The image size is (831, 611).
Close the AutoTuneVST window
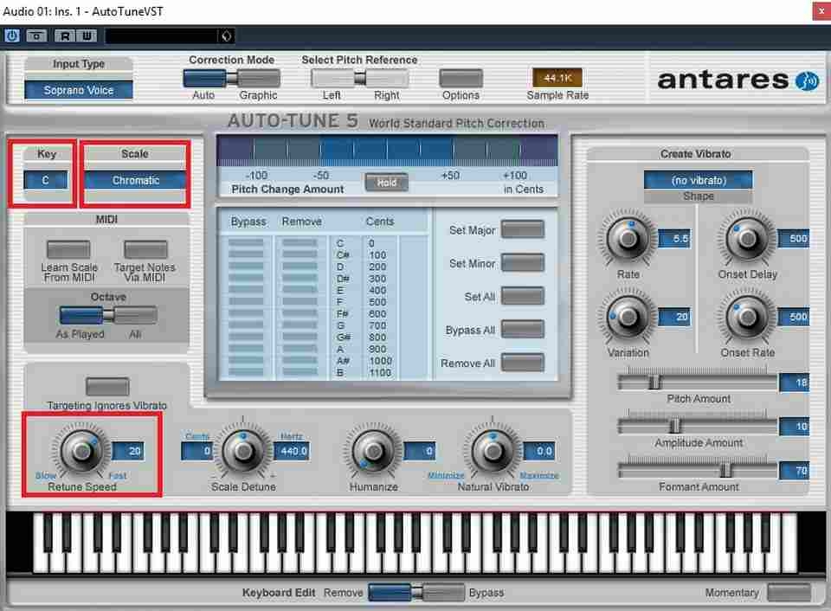[x=821, y=11]
